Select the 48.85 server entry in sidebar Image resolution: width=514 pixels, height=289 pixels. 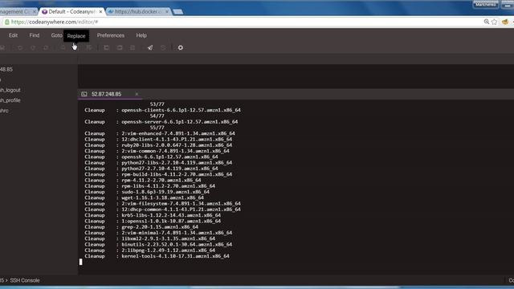[x=6, y=69]
